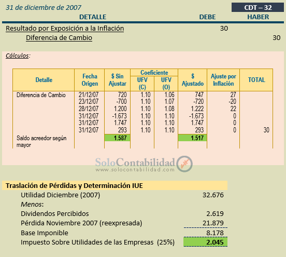Select unadjusted amount 720
This screenshot has height=257, width=286.
[x=122, y=94]
